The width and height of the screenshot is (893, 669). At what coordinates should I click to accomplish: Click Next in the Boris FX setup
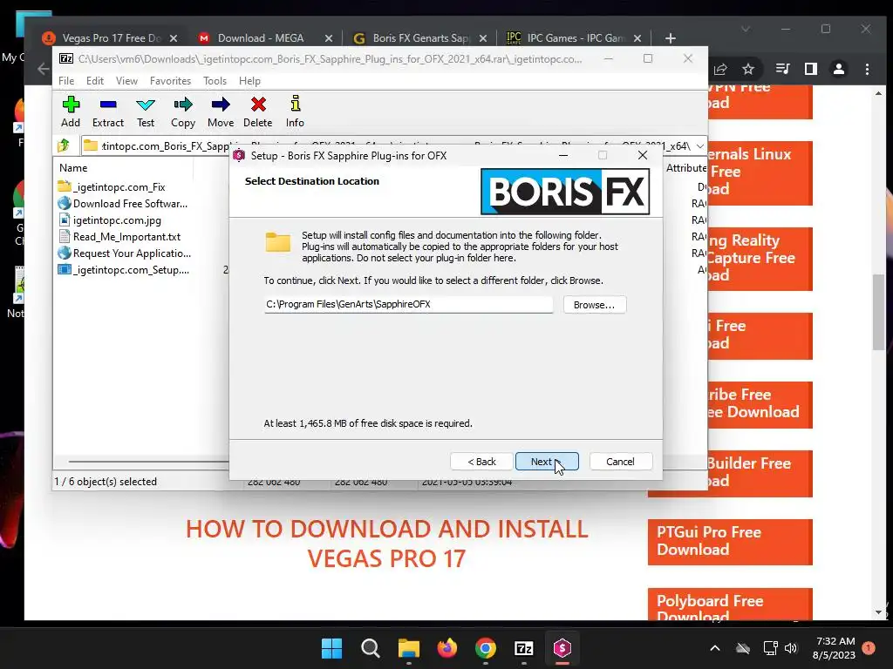coord(547,462)
